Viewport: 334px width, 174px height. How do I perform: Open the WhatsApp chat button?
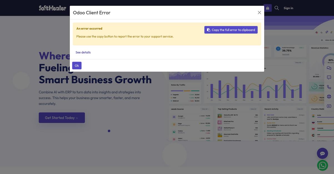point(322,165)
